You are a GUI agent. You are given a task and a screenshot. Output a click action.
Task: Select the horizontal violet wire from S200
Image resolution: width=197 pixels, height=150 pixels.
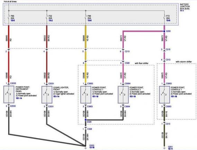click(143, 31)
